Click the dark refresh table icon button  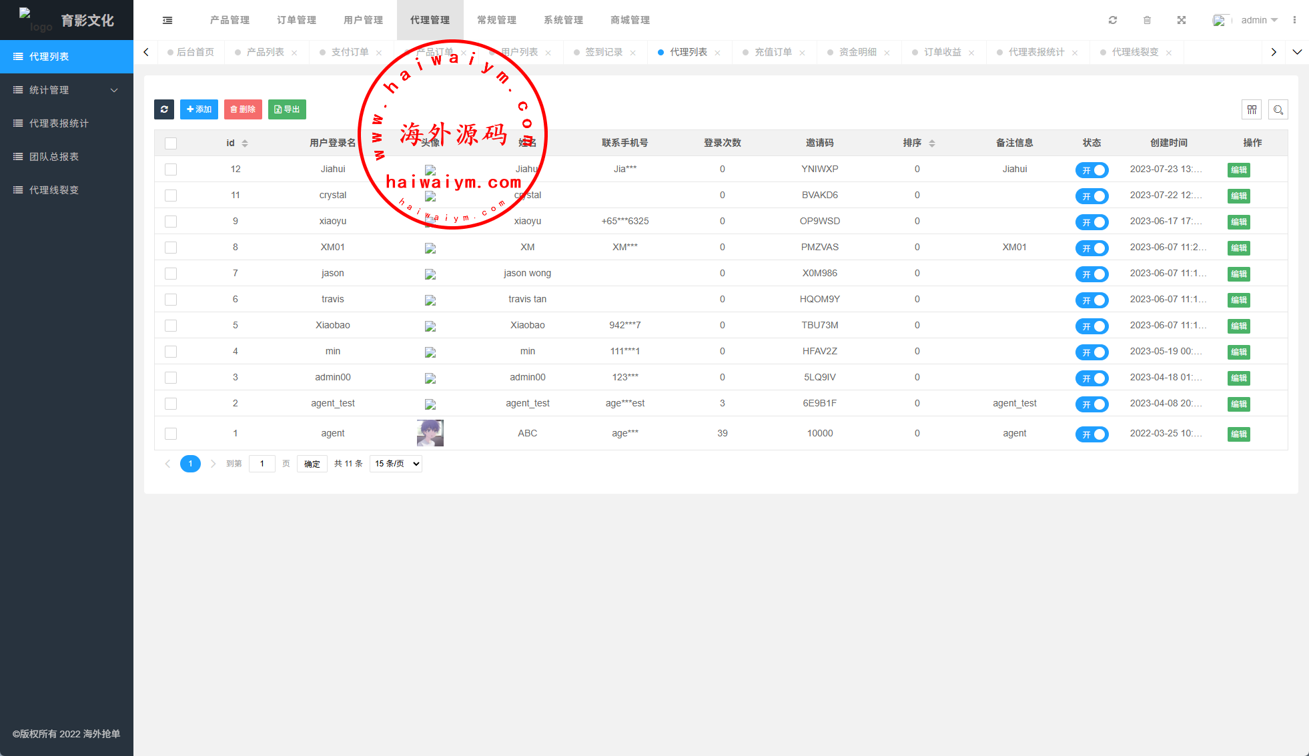tap(164, 109)
